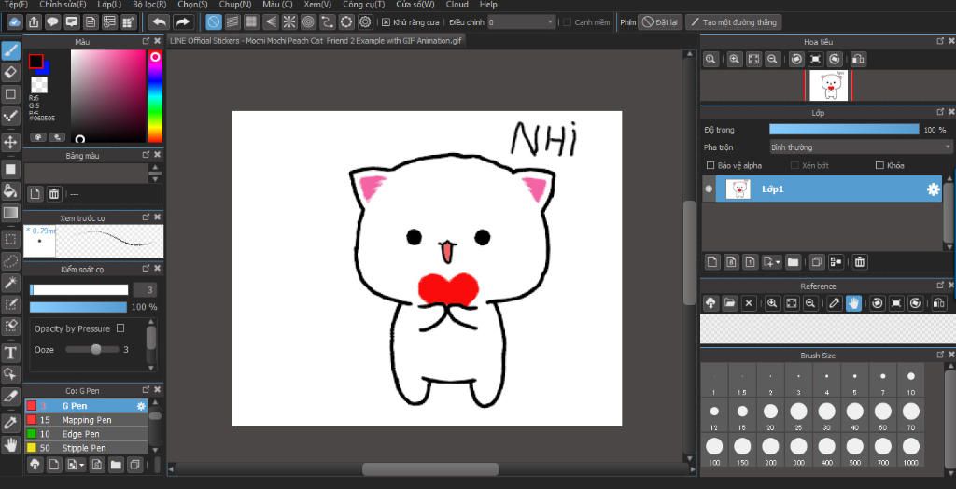Toggle flip view in Navigator panel
This screenshot has height=489, width=956.
point(859,59)
